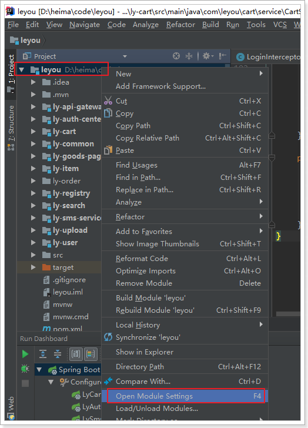Select the src folder in tree
The height and width of the screenshot is (428, 308).
(x=58, y=255)
